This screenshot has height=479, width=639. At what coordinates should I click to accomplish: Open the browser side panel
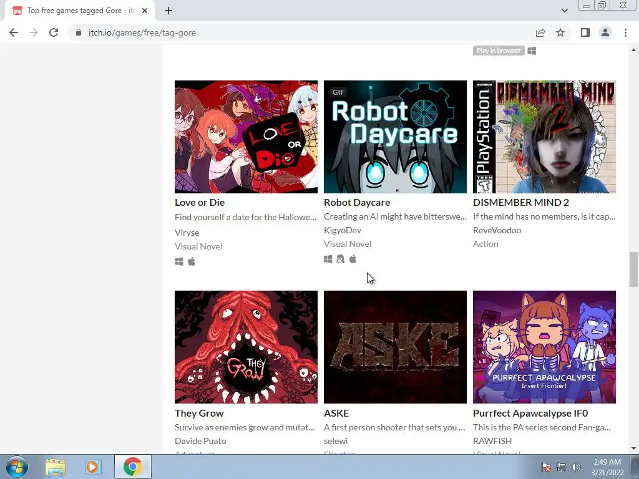tap(585, 32)
